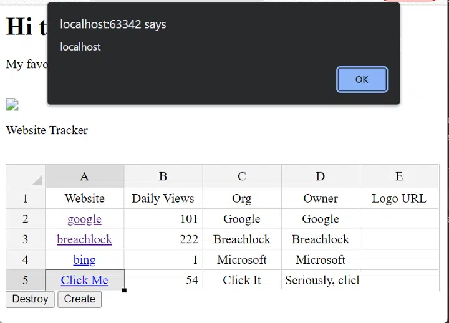Click the selection fill handle square
This screenshot has height=323, width=449.
point(124,291)
